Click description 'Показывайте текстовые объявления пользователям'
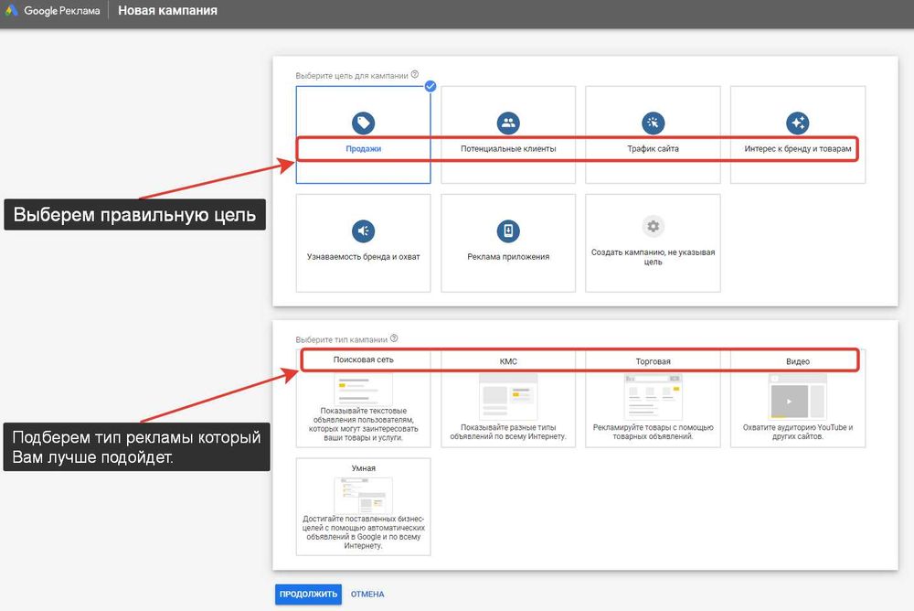Image resolution: width=914 pixels, height=611 pixels. coord(363,424)
